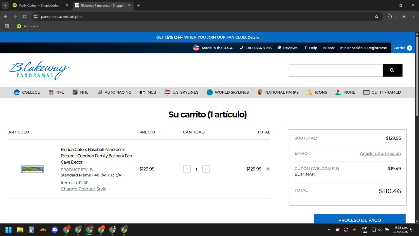
Task: Open the COLLEGE category menu
Action: pos(27,92)
